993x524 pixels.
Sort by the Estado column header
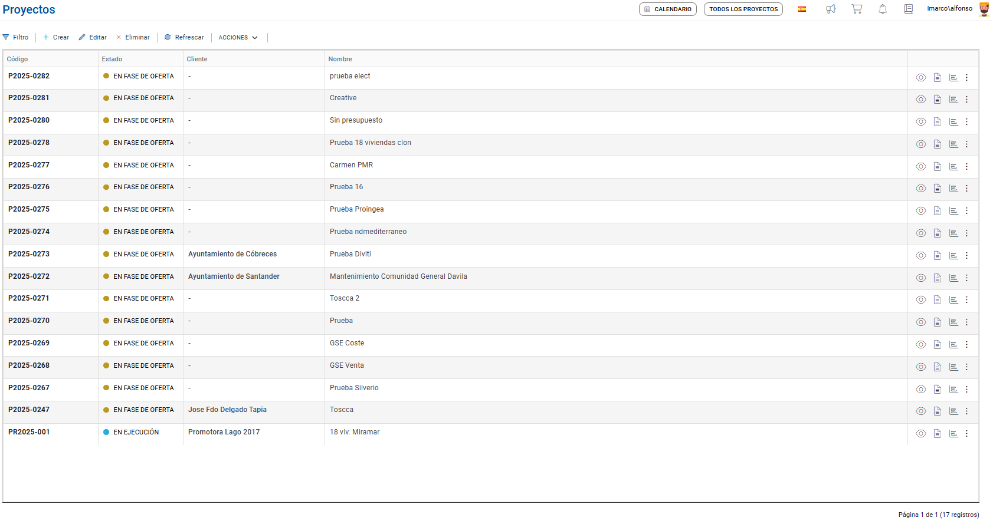click(x=112, y=59)
